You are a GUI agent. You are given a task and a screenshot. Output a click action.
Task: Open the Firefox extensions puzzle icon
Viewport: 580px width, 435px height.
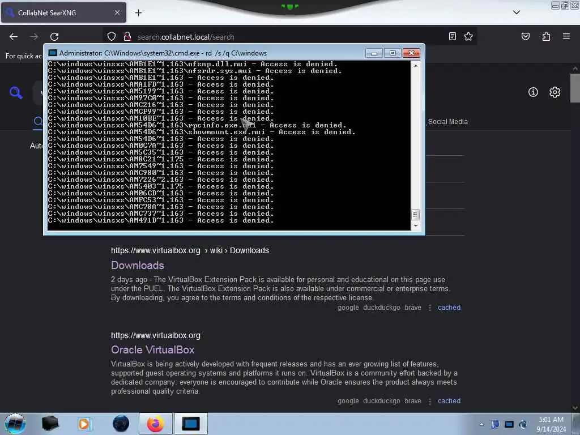click(x=546, y=36)
